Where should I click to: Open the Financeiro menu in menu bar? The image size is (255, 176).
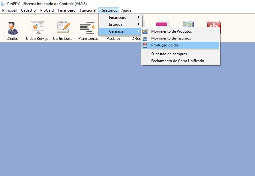click(67, 10)
